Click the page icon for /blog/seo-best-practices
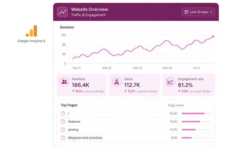This screenshot has height=154, width=246. (63, 138)
